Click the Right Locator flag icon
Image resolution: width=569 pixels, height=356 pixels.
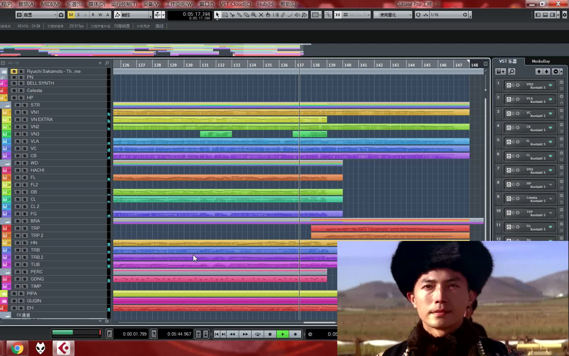click(154, 334)
